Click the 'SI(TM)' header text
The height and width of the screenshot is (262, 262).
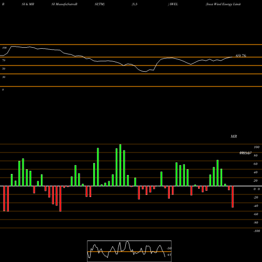[x=100, y=4]
